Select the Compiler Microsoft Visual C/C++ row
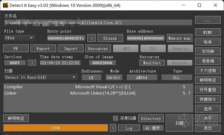This screenshot has height=135, width=224. (98, 87)
